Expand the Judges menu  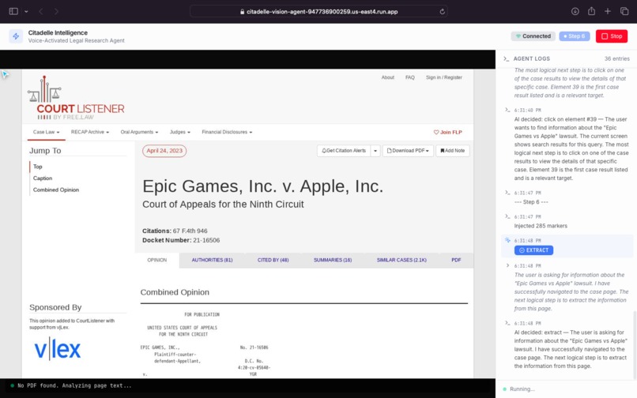click(x=179, y=132)
